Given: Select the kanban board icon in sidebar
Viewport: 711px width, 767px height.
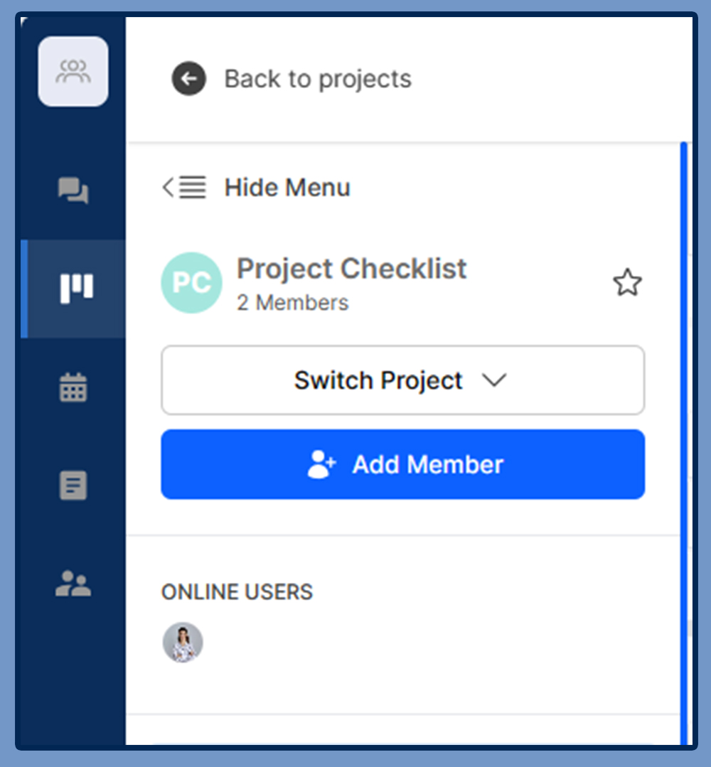Looking at the screenshot, I should pos(76,289).
